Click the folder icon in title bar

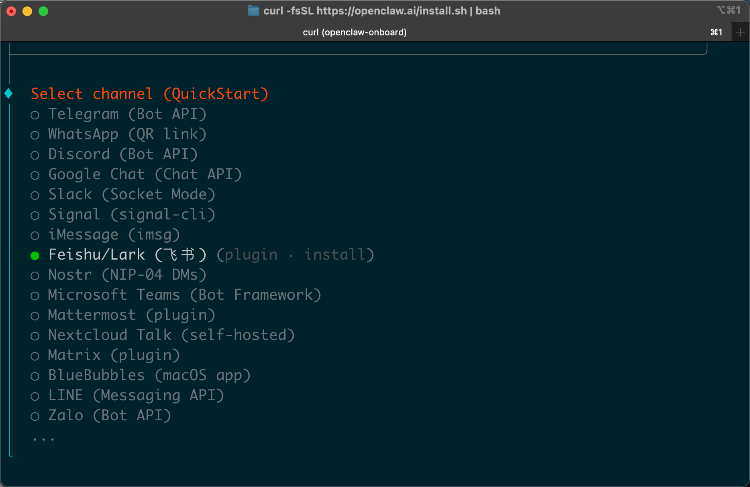[x=254, y=11]
